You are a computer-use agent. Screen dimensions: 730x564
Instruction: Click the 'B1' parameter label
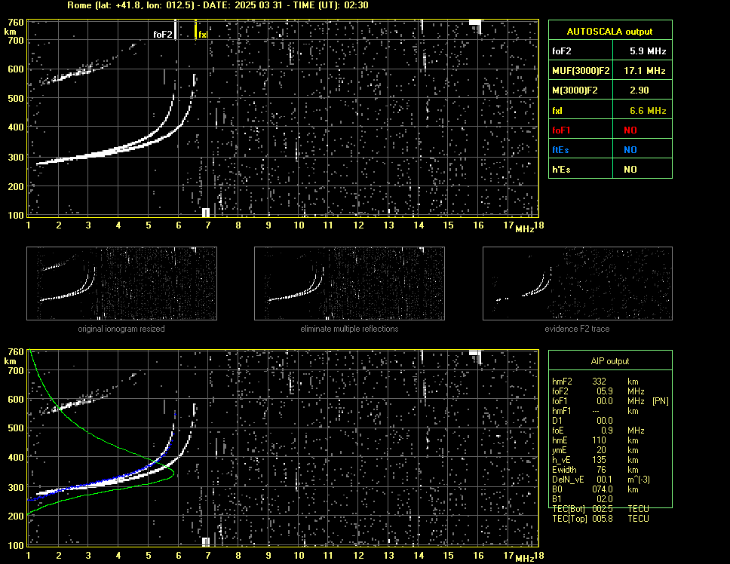click(x=557, y=499)
